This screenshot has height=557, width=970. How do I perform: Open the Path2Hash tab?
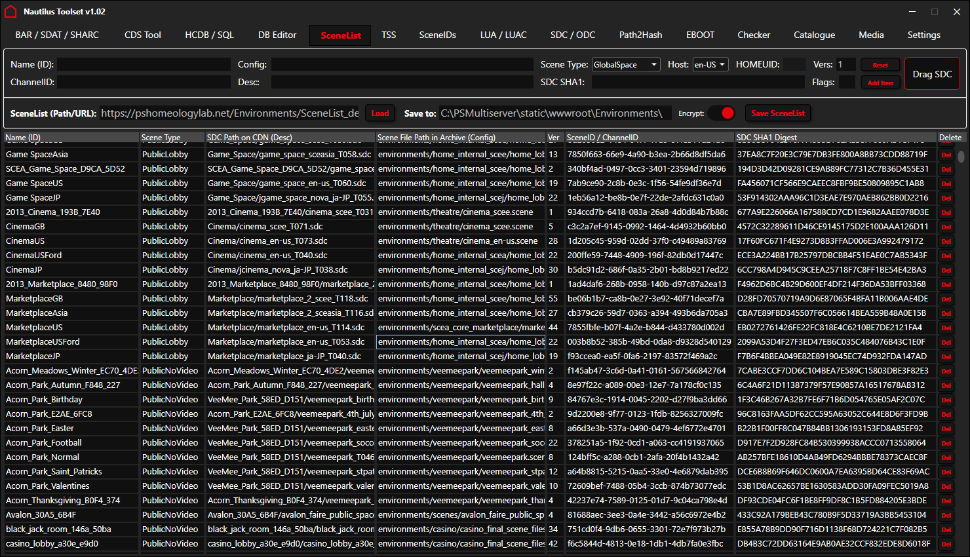pyautogui.click(x=640, y=35)
